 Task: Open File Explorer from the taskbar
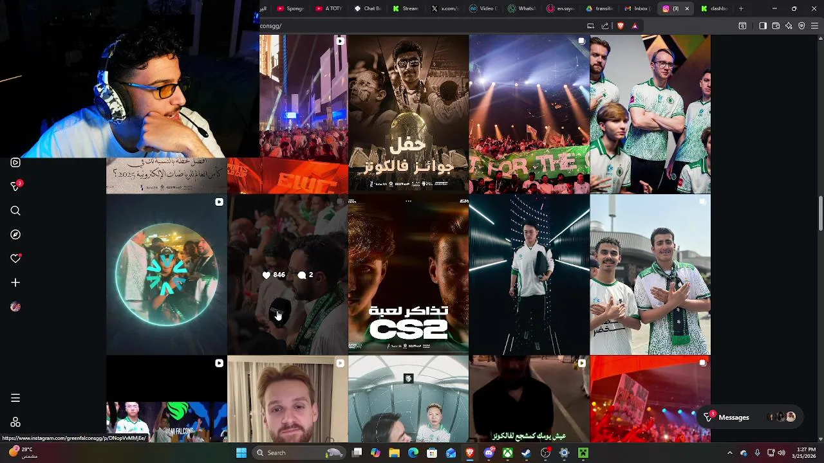395,453
